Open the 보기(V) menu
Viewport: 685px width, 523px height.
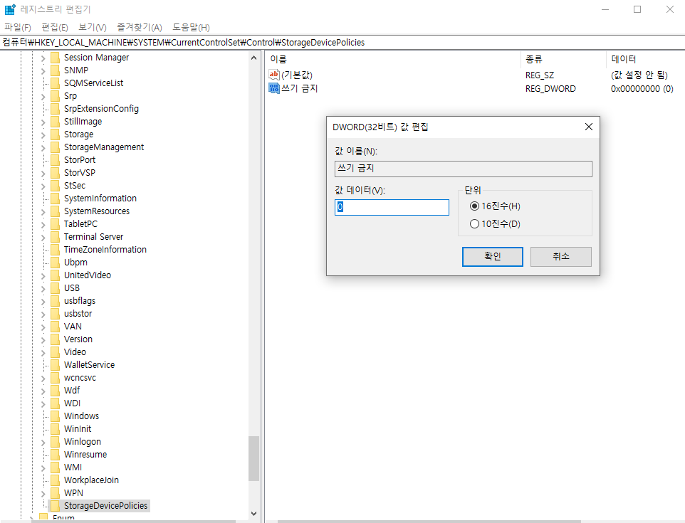point(92,28)
